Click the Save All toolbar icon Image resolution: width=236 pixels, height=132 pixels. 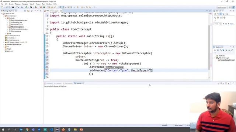[x=10, y=7]
